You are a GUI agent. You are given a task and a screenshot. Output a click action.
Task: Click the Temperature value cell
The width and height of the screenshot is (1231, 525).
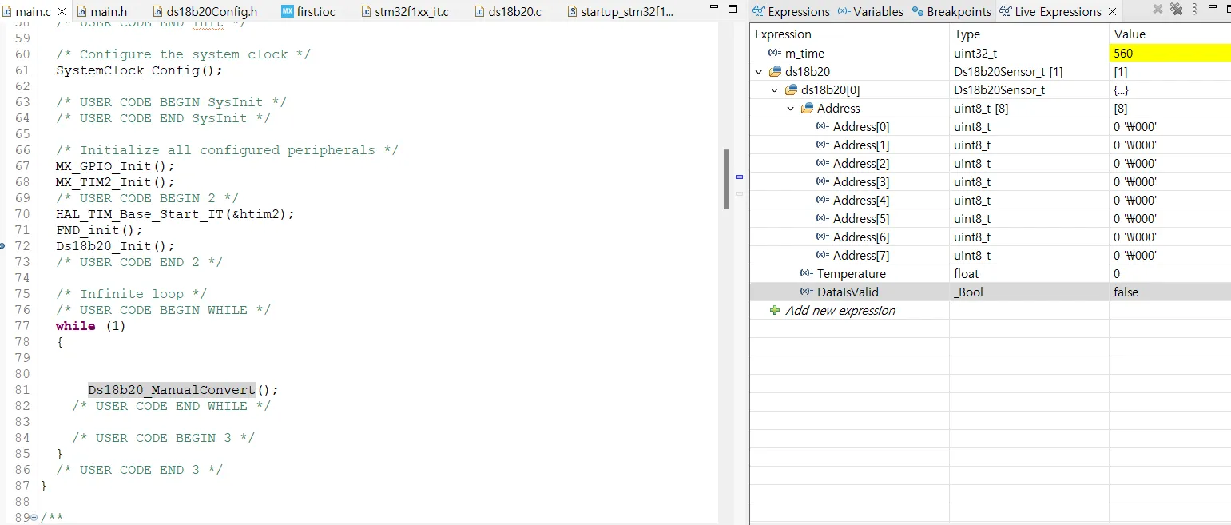[x=1169, y=274]
